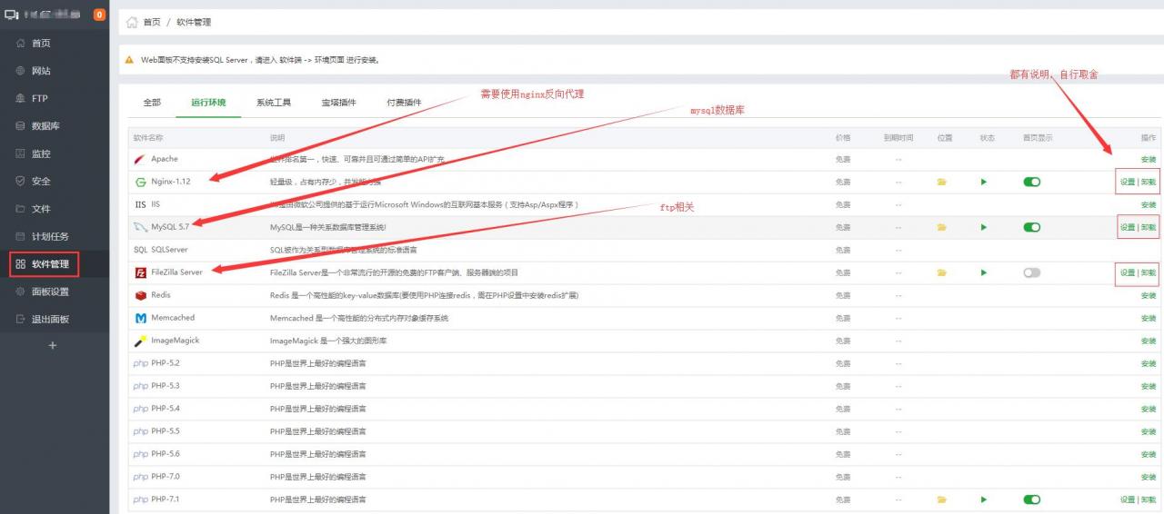
Task: Open 计划任务 in the left sidebar
Action: 50,236
